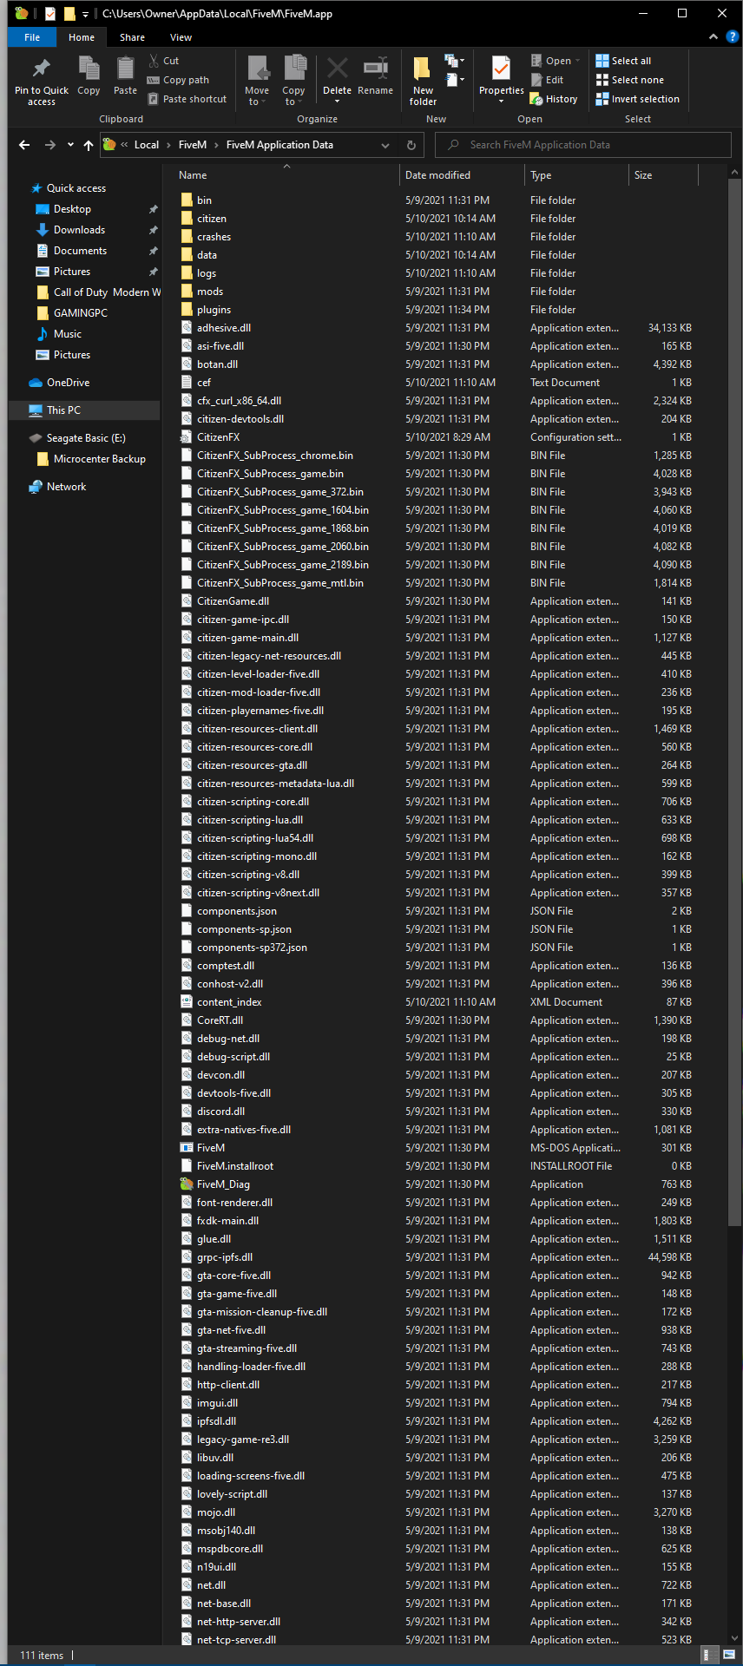Click the Cut scissors icon

coord(154,61)
